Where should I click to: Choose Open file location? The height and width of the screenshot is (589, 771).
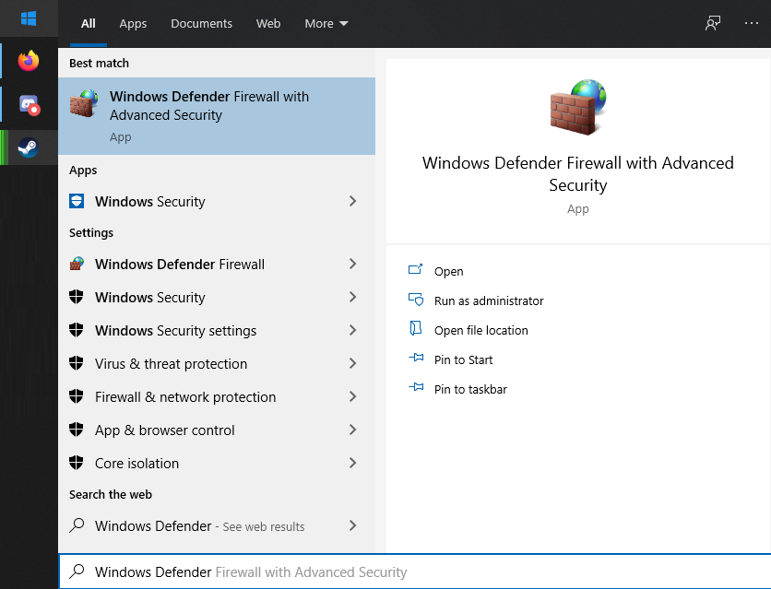(480, 331)
